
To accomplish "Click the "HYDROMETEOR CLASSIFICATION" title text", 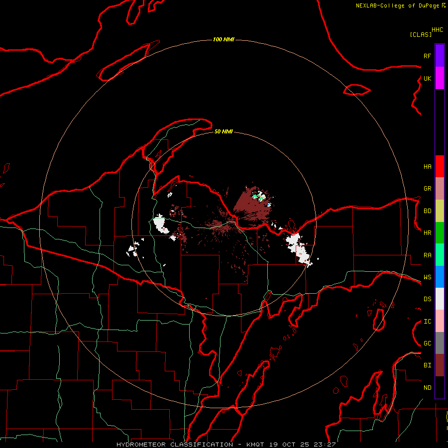I will pyautogui.click(x=175, y=445).
